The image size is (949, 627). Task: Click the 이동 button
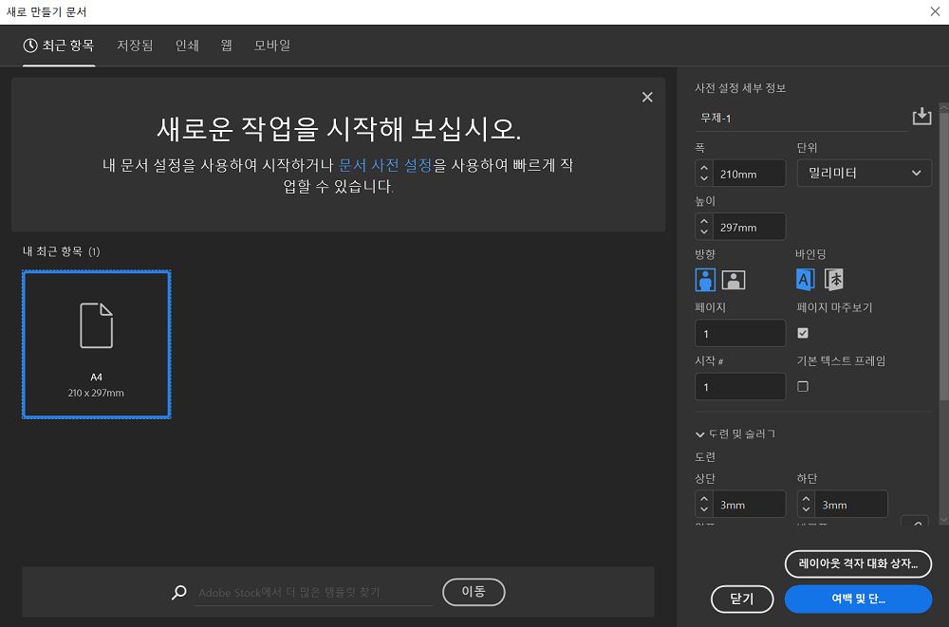click(x=474, y=592)
